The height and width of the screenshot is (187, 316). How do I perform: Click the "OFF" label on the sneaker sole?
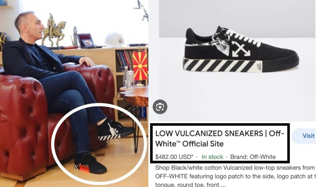pyautogui.click(x=259, y=67)
